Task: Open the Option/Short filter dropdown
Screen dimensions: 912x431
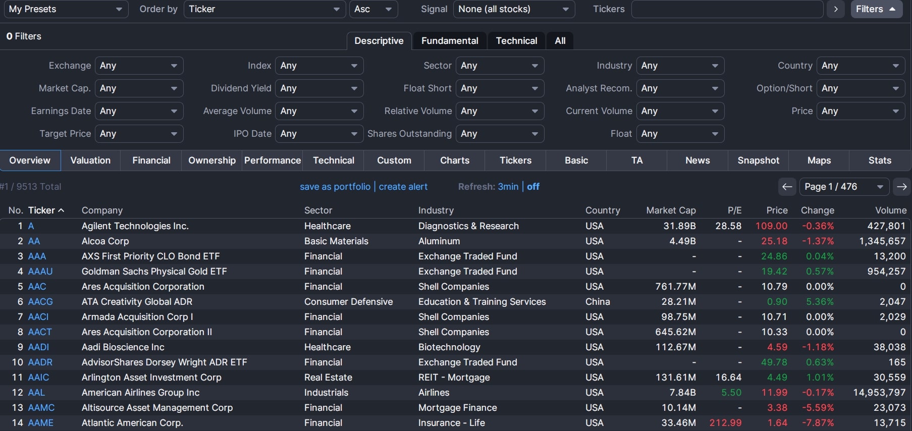Action: tap(861, 88)
